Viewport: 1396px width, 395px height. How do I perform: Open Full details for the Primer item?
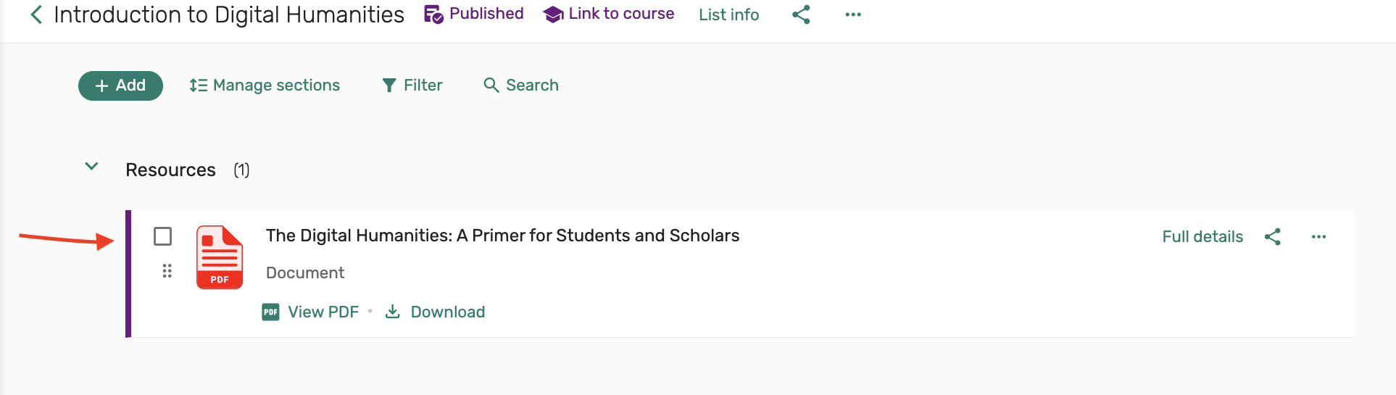(1202, 237)
